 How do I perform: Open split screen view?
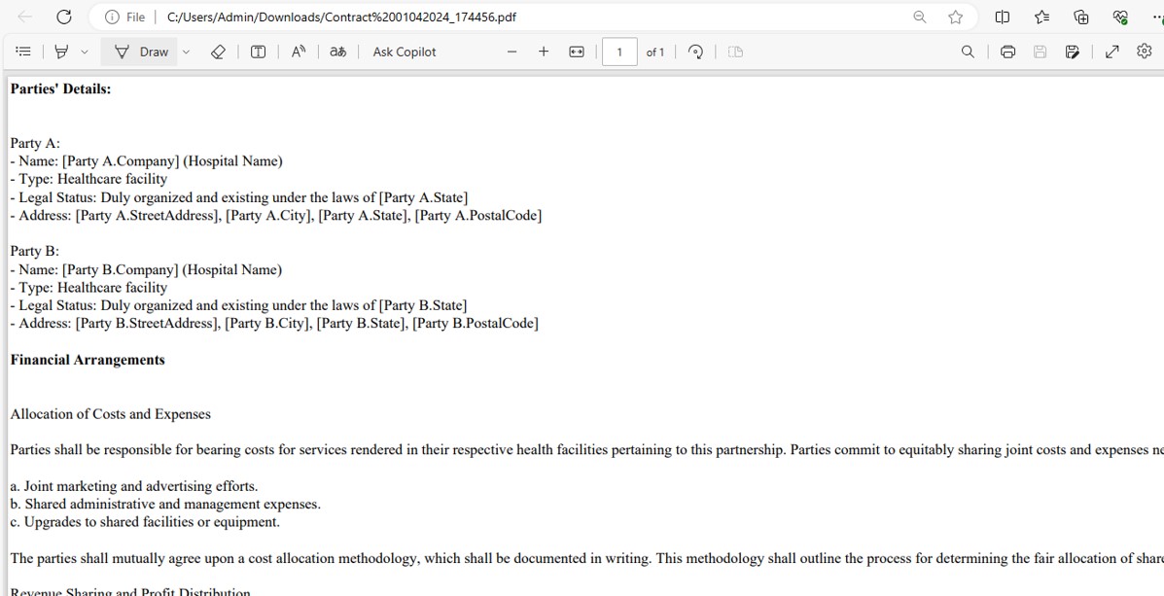coord(1003,17)
